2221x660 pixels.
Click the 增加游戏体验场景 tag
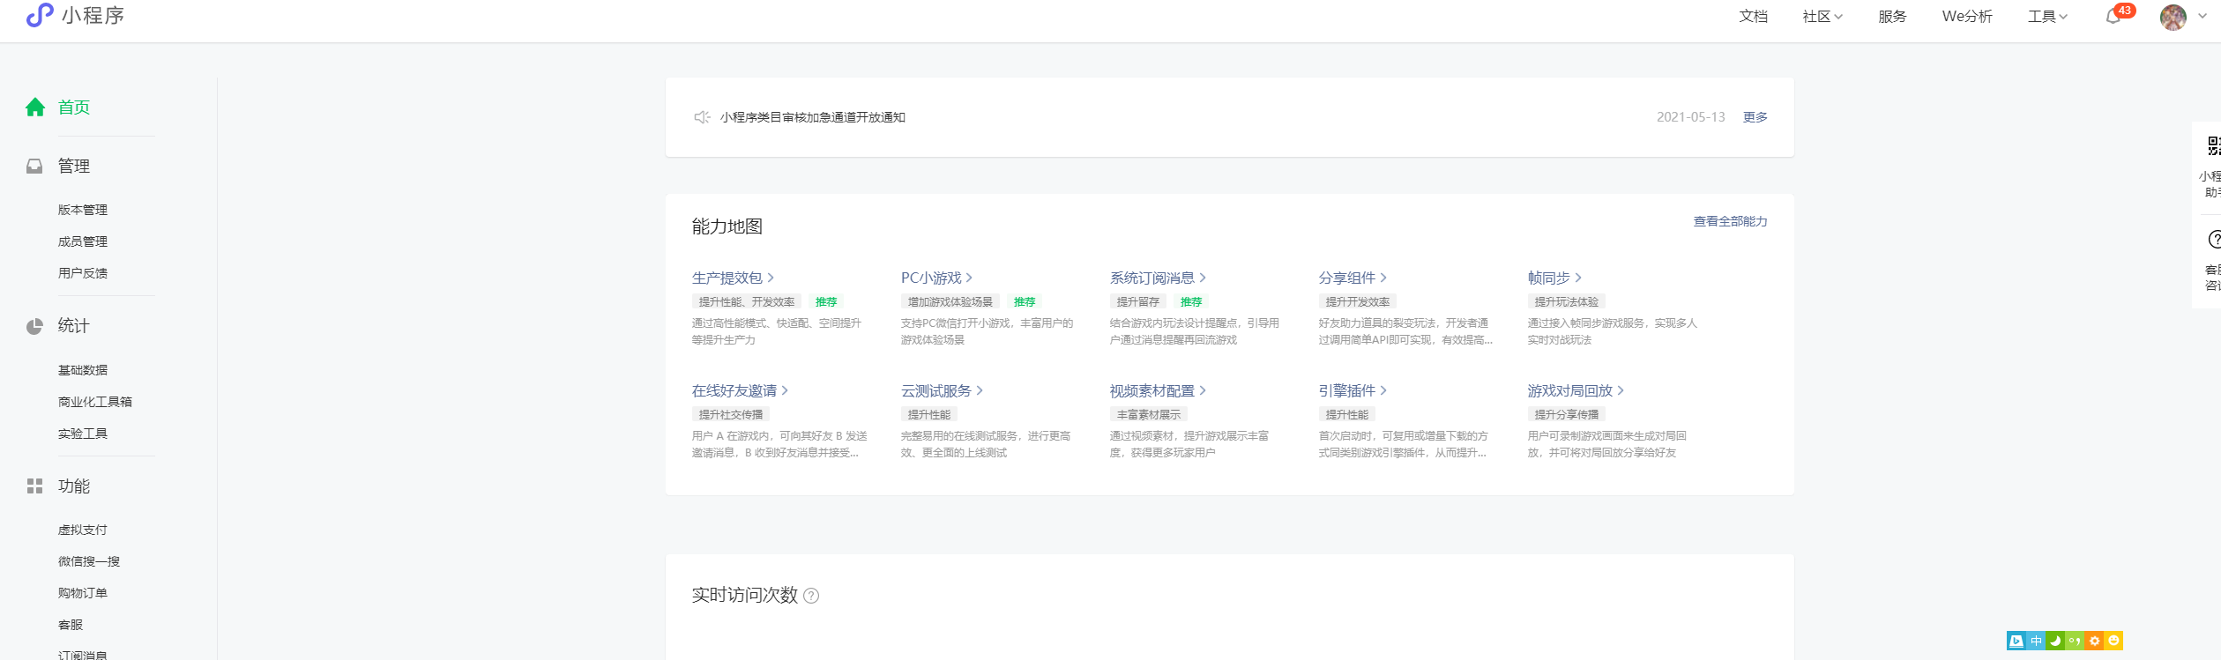pyautogui.click(x=950, y=301)
